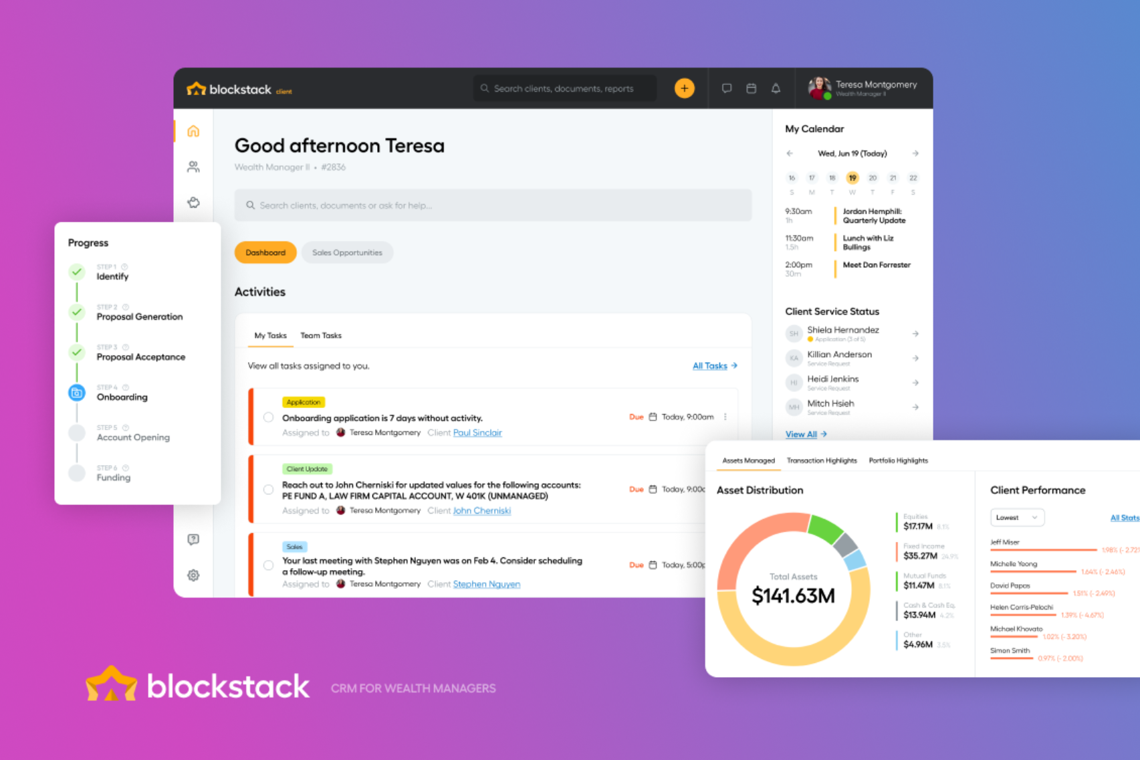Open the piggy bank sidebar icon
The image size is (1140, 760).
193,203
